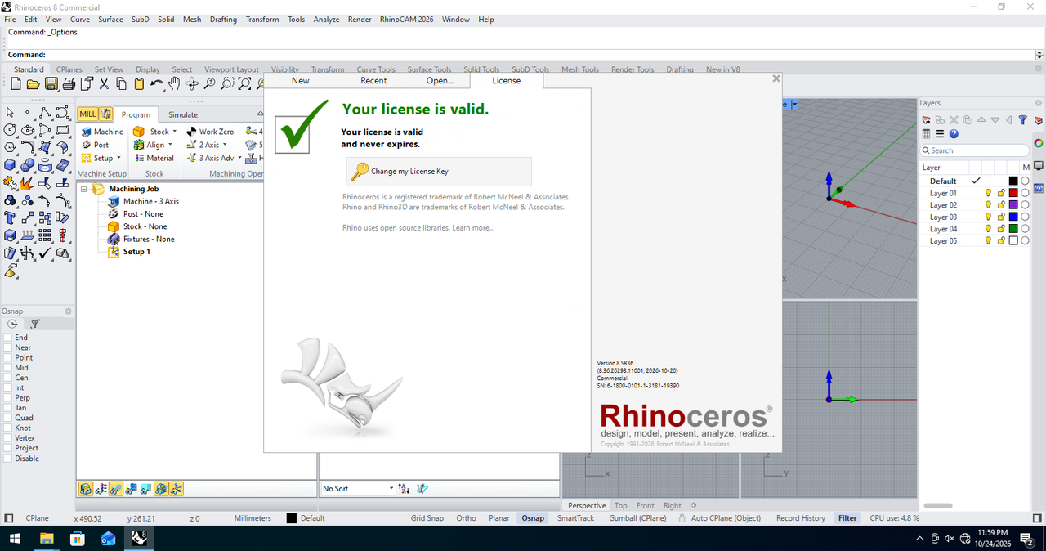Check the Disable osnap checkbox
This screenshot has height=551, width=1046.
click(x=8, y=459)
